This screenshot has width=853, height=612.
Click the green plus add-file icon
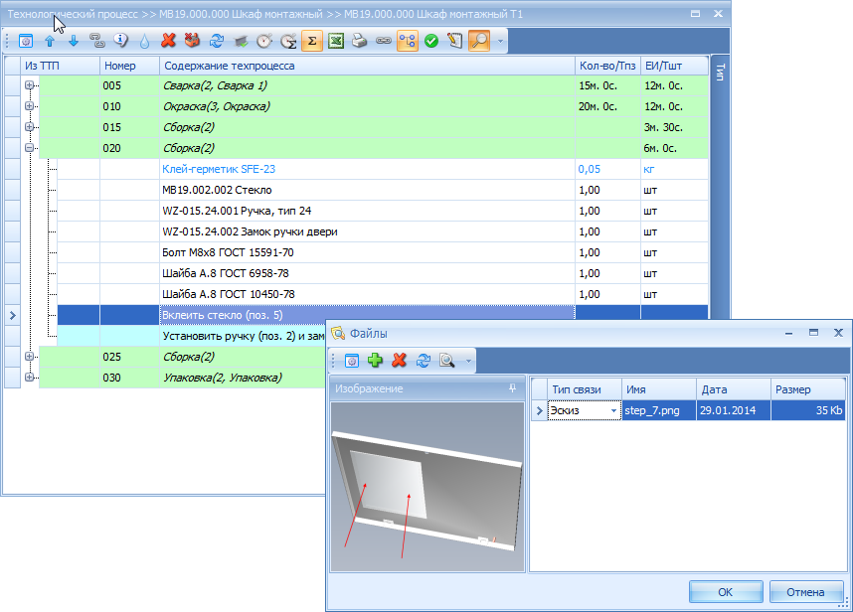coord(376,361)
